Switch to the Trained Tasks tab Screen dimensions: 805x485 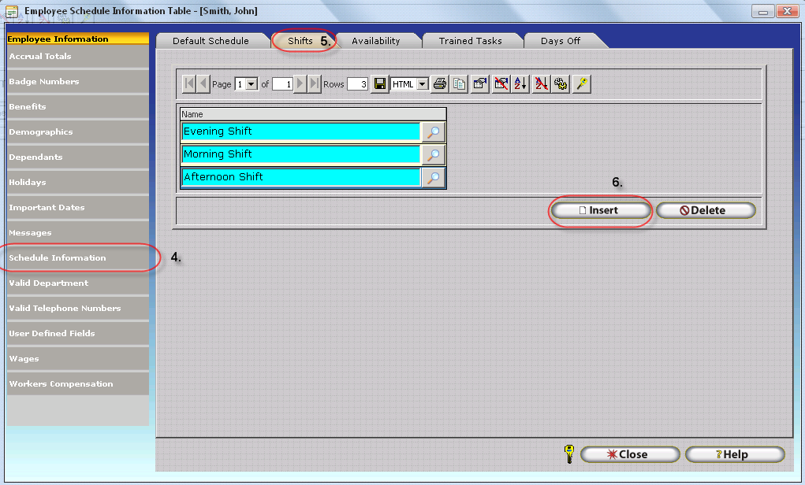point(470,41)
